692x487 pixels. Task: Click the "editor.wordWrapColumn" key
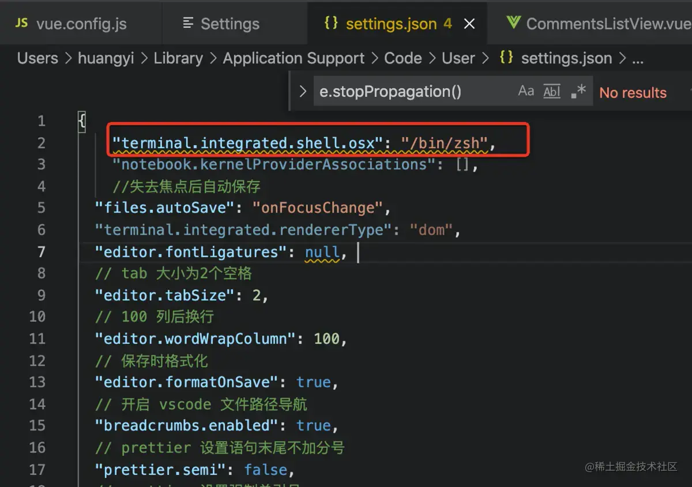195,339
